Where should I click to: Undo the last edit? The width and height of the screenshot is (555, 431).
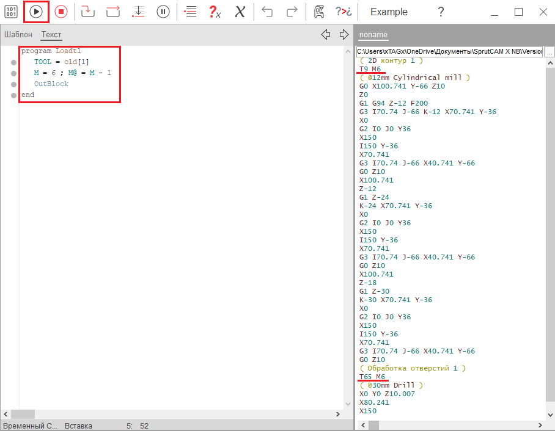tap(267, 12)
